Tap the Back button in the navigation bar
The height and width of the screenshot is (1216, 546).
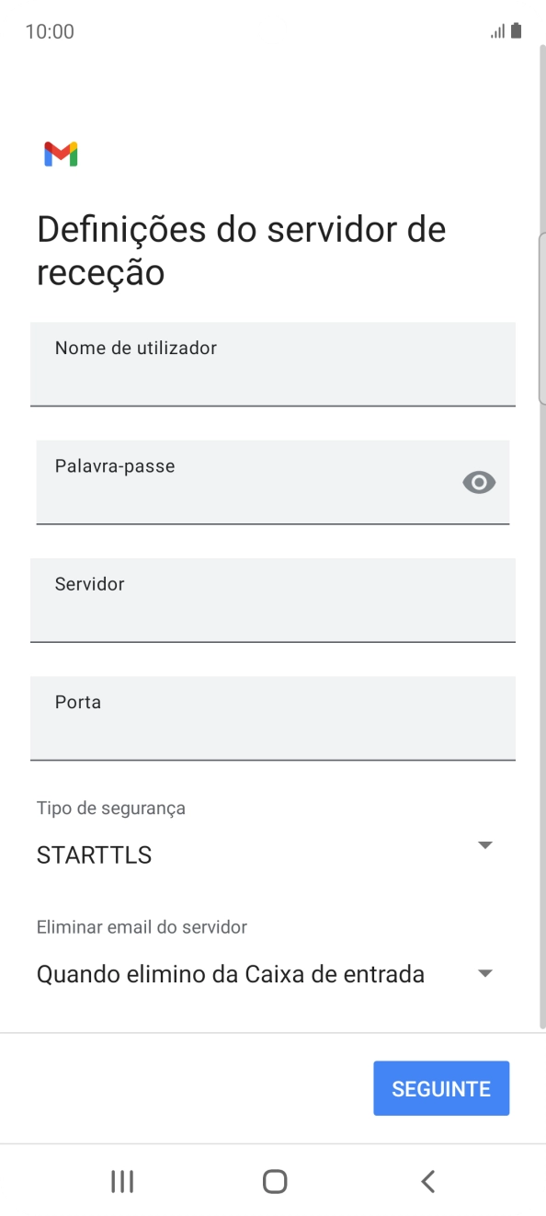tap(427, 1181)
